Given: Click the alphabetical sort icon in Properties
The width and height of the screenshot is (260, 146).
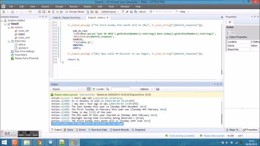Looking at the screenshot, I should [233, 33].
